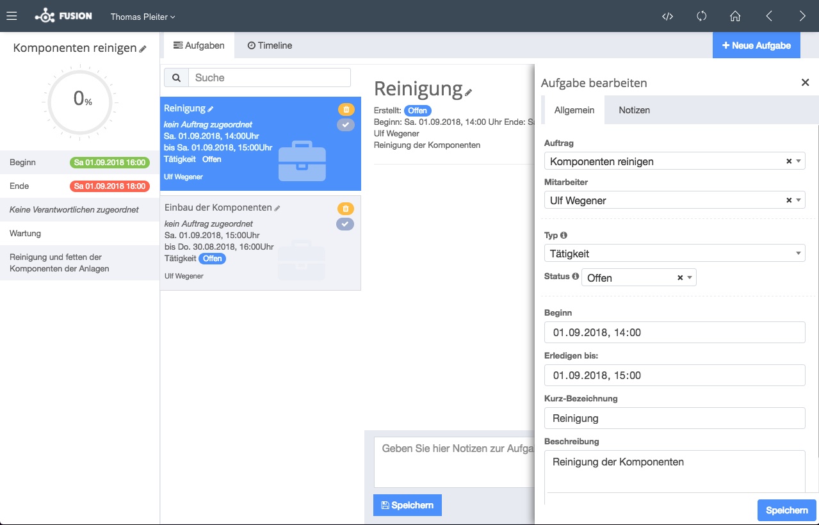Delete the Reinigung task via trash icon
The height and width of the screenshot is (525, 819).
(346, 109)
